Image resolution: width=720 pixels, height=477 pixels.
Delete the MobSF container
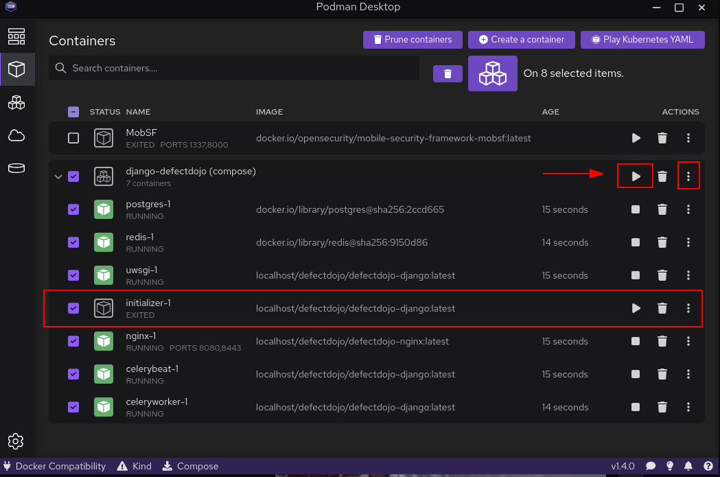click(x=662, y=138)
